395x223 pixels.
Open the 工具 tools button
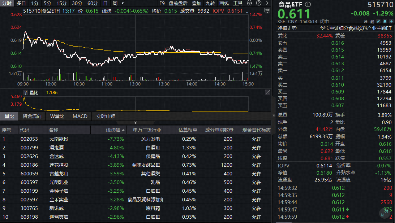tap(237, 3)
